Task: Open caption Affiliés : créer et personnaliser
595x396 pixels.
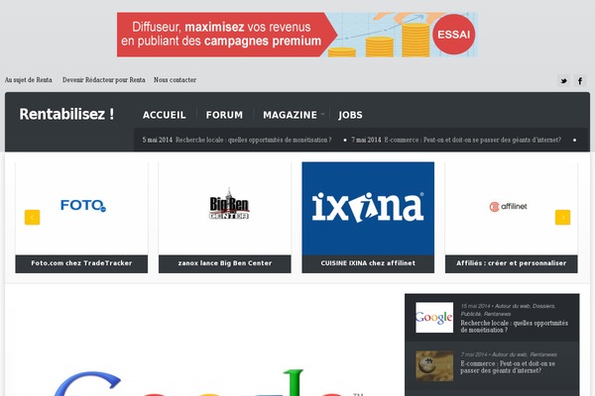Action: click(512, 263)
